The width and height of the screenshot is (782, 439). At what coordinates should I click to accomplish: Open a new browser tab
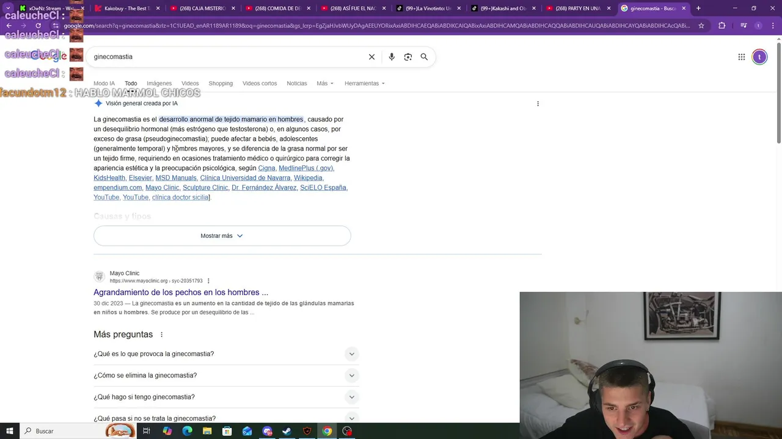[698, 9]
